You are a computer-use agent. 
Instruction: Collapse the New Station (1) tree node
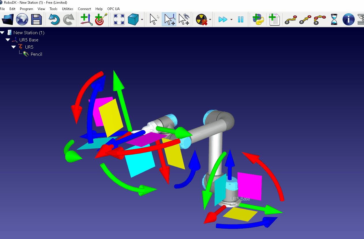pos(2,32)
